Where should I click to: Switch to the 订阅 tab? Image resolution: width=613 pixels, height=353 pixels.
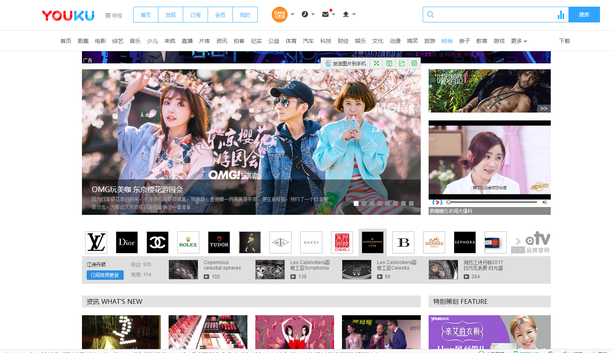click(195, 15)
